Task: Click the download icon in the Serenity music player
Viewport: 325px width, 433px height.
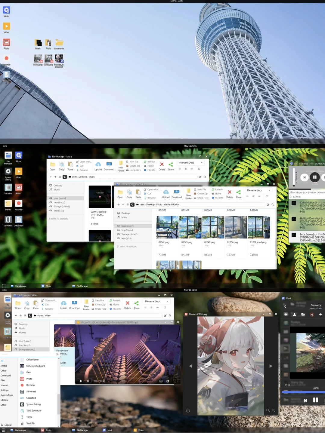Action: point(294,314)
